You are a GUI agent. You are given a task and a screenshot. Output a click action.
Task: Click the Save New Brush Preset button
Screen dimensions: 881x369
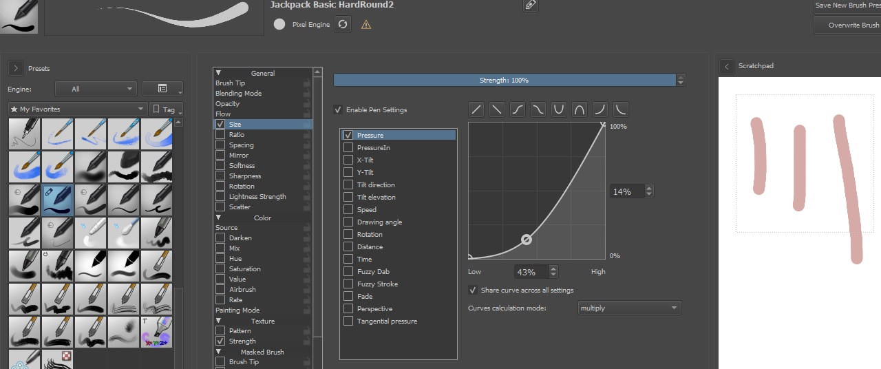point(847,6)
